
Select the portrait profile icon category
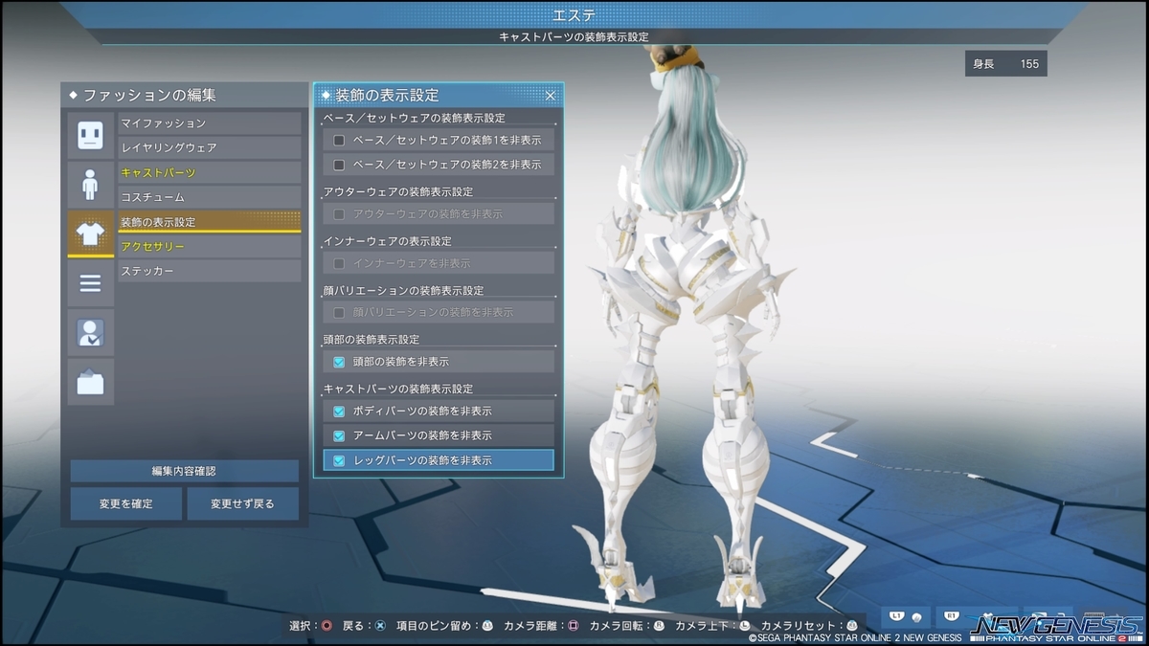point(90,332)
